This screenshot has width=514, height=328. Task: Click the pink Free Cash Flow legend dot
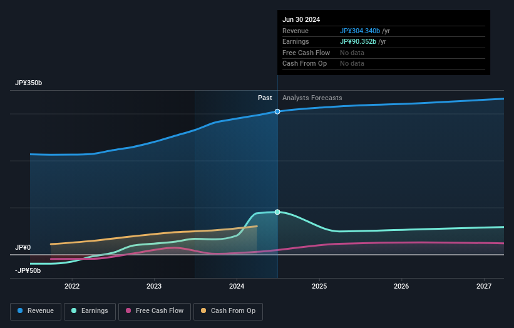click(128, 310)
